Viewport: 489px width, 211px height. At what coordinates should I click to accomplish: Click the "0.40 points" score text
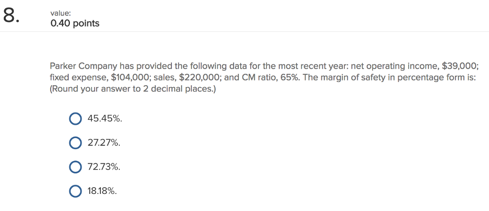75,23
